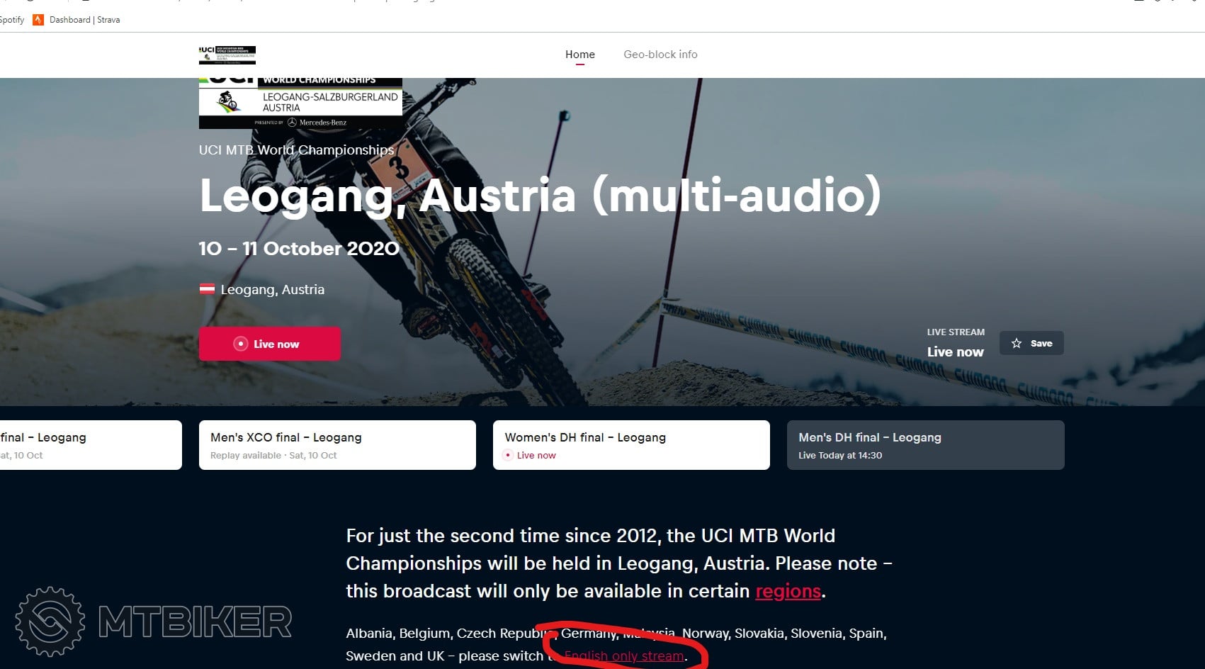Switch to the Home tab
1205x669 pixels.
pyautogui.click(x=579, y=55)
